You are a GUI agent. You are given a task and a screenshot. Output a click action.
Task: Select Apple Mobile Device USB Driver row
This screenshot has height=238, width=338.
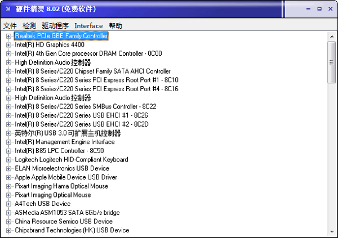(x=66, y=177)
